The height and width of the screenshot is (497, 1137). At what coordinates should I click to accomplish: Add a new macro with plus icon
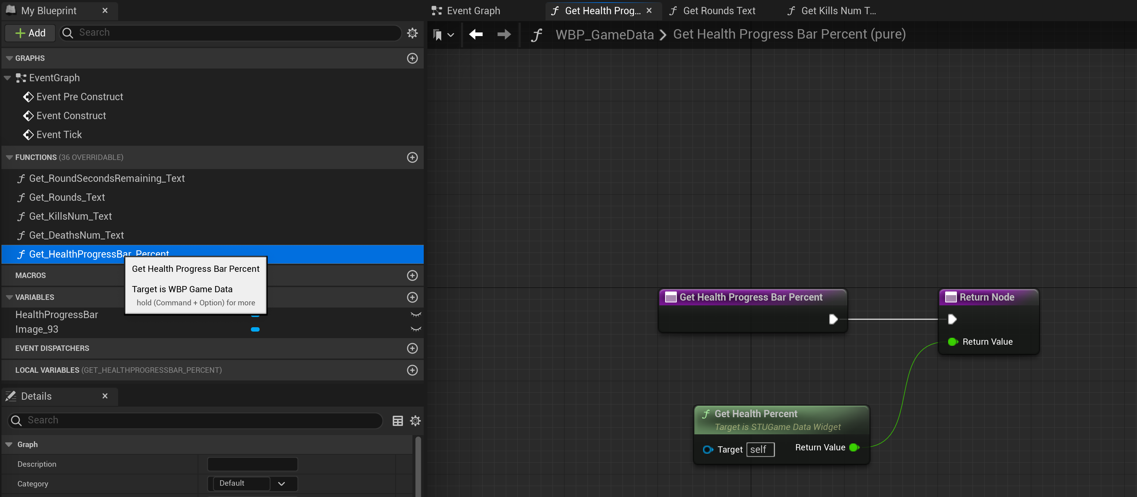tap(412, 275)
